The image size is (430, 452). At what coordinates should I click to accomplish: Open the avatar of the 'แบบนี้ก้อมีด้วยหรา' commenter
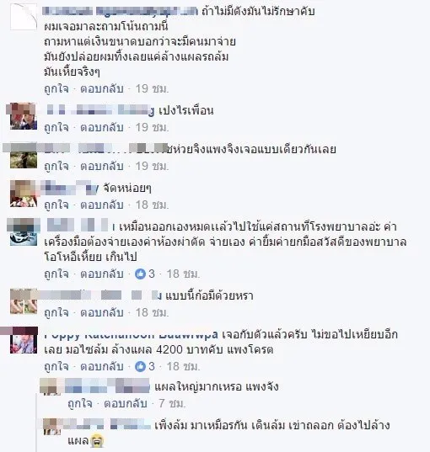(x=23, y=301)
